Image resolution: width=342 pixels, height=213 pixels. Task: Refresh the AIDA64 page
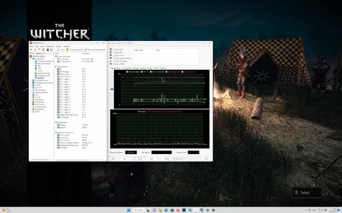[43, 50]
